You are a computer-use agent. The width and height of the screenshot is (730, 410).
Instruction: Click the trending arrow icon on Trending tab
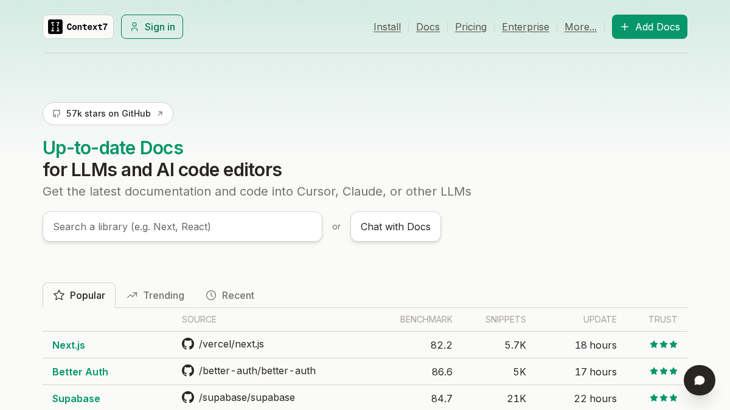point(132,295)
